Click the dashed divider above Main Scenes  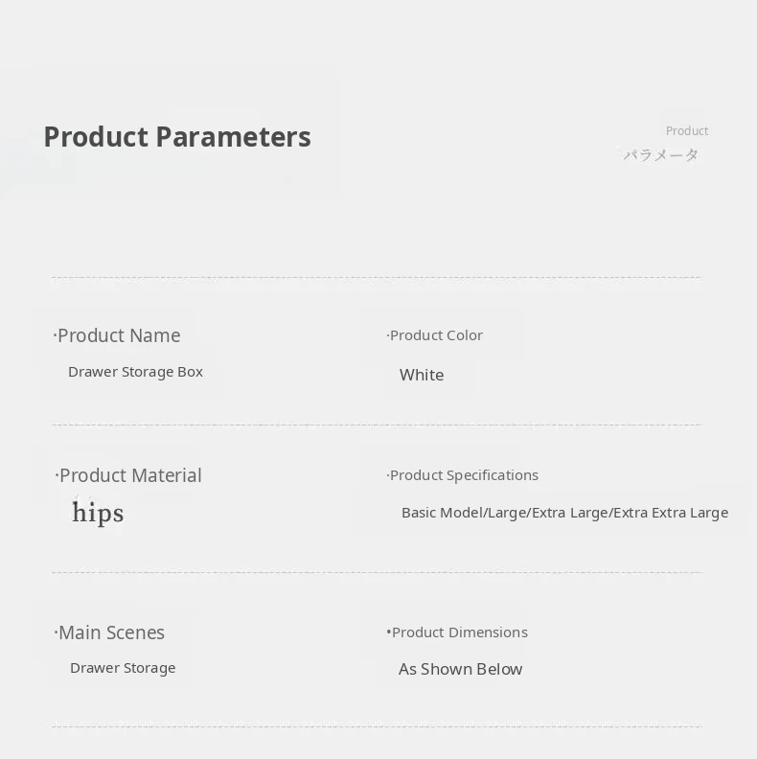pyautogui.click(x=376, y=572)
